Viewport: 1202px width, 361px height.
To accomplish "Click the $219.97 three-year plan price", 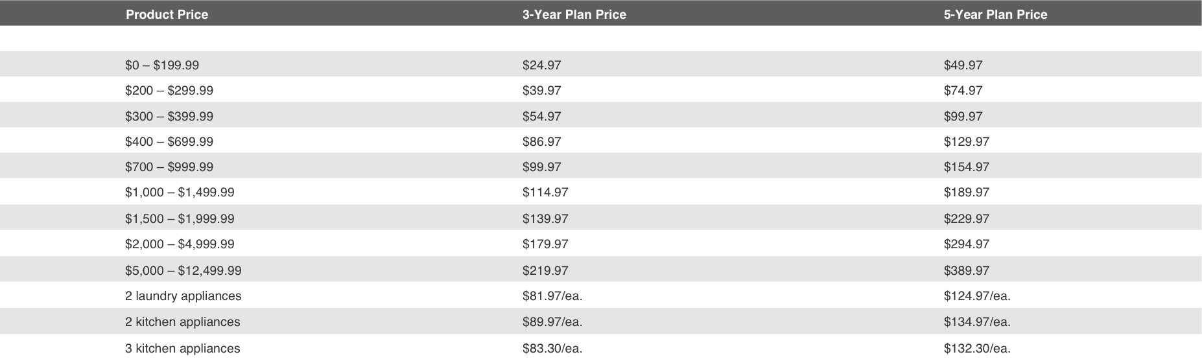I will (x=545, y=270).
